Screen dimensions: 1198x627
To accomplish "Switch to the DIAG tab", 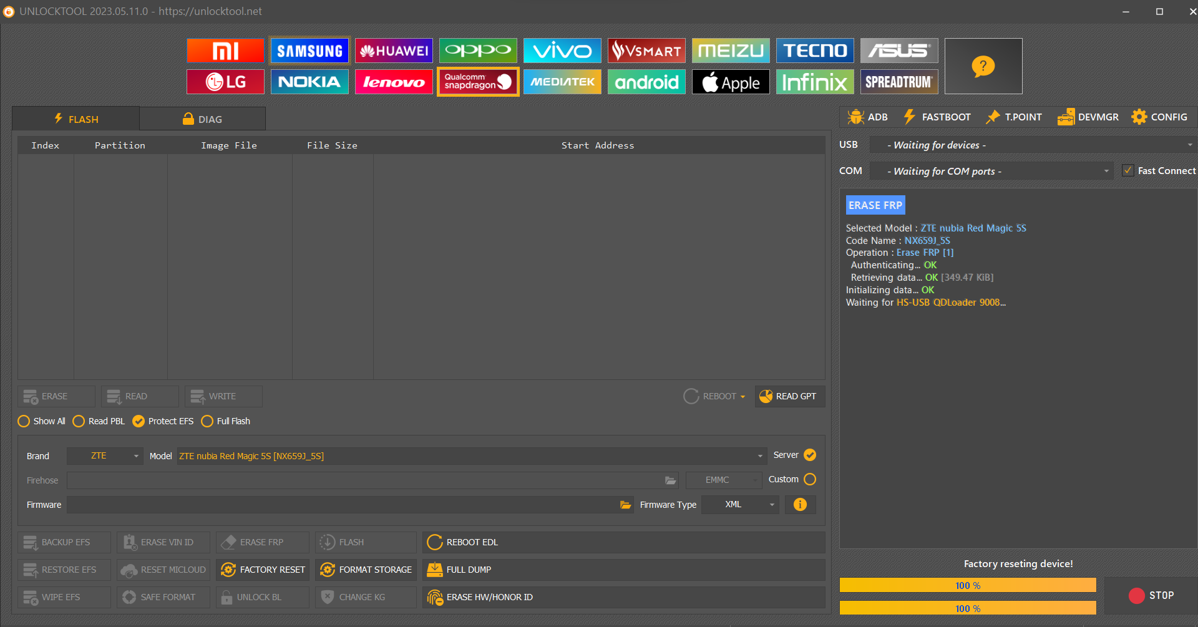I will tap(202, 119).
